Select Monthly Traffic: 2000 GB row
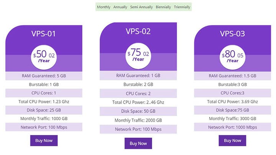This screenshot has height=155, width=276. pos(138,120)
